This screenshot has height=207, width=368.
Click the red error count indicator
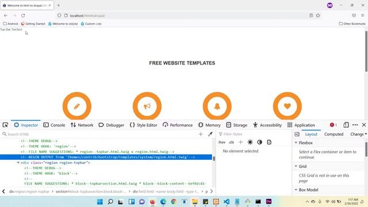click(x=333, y=125)
